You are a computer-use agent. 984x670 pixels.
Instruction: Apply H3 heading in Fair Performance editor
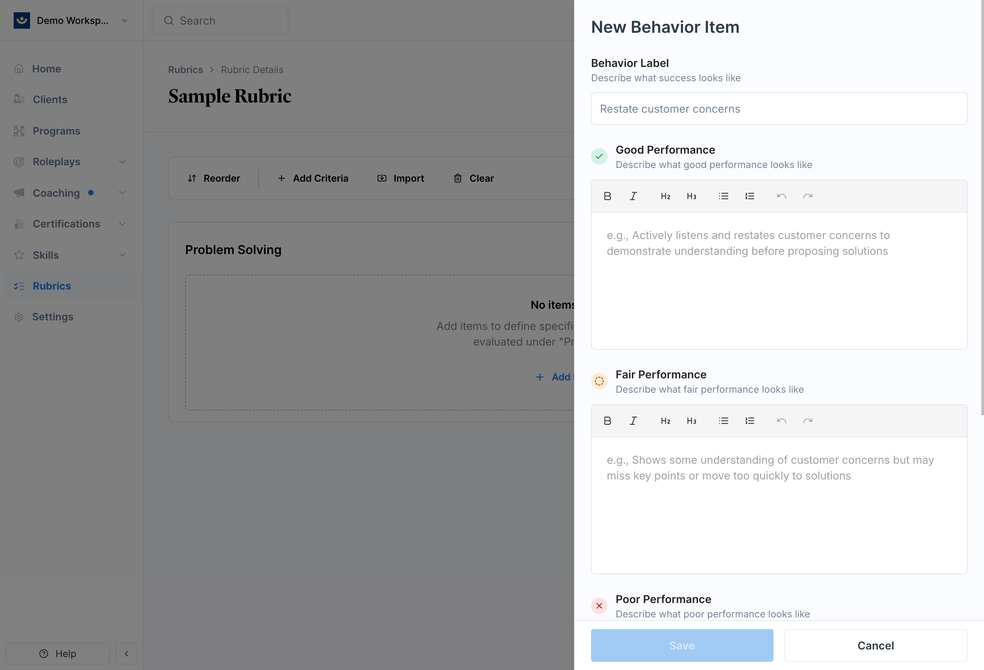[x=692, y=421]
